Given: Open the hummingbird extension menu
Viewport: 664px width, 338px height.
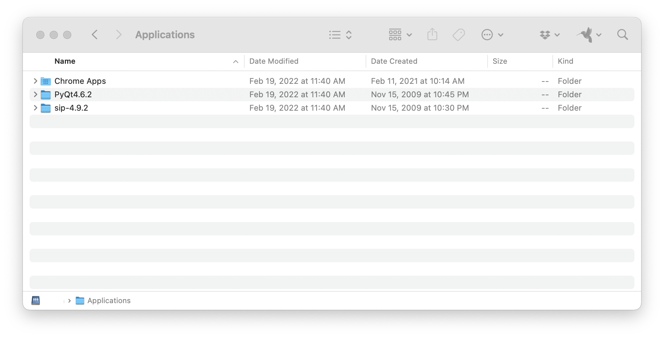Looking at the screenshot, I should click(589, 35).
